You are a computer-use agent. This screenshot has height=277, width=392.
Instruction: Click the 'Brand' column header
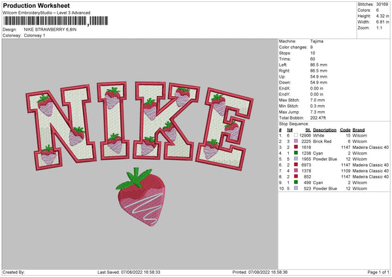point(359,130)
